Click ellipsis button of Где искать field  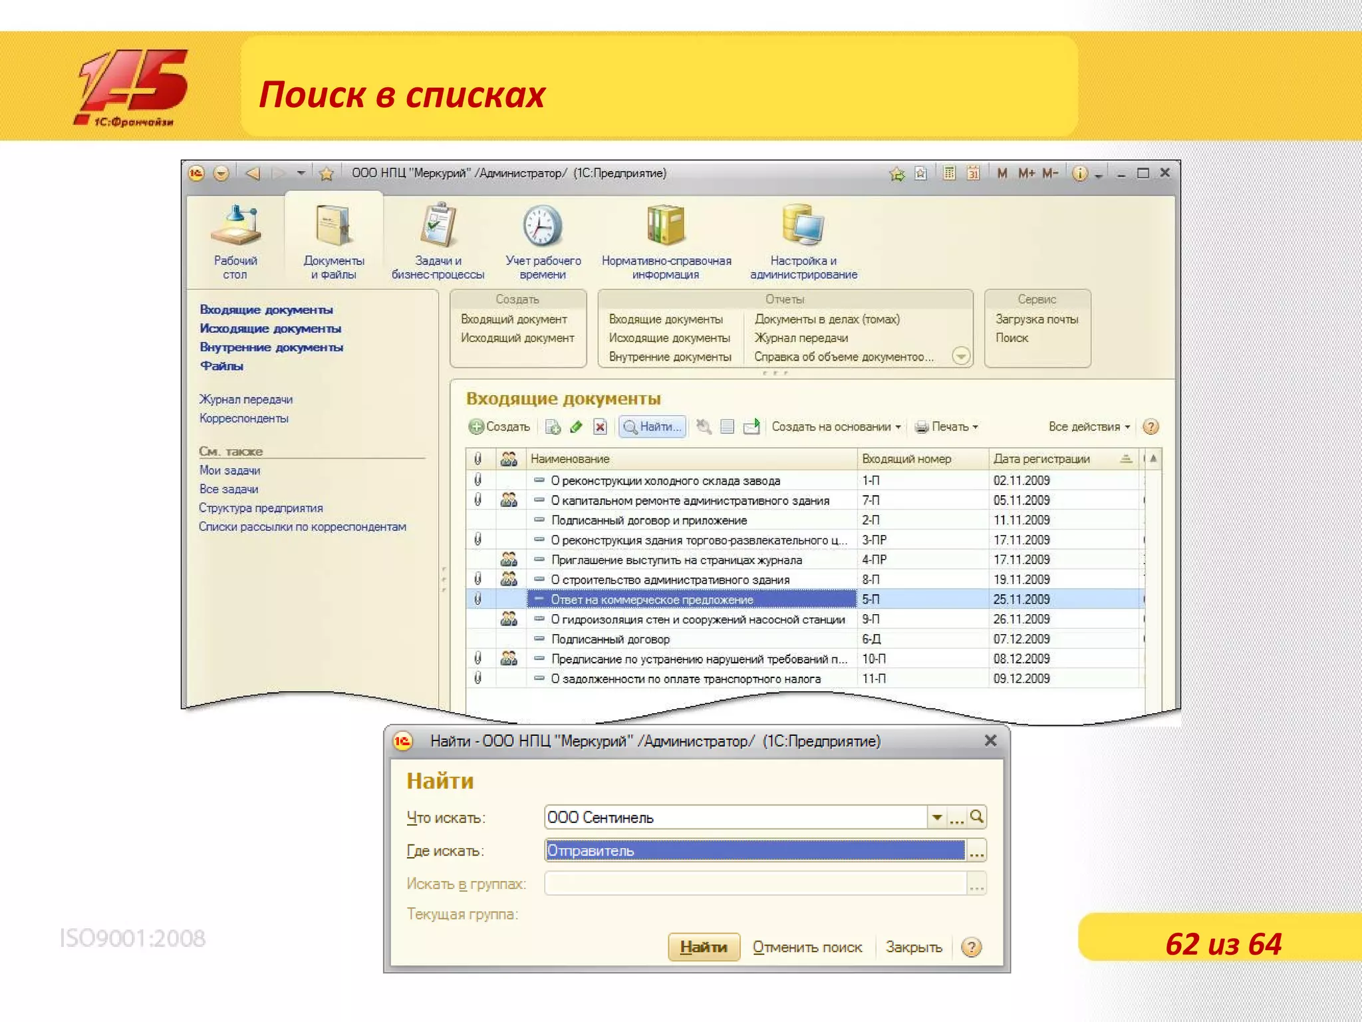[976, 850]
